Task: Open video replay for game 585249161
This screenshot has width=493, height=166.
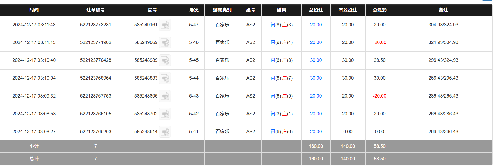Action: point(165,25)
